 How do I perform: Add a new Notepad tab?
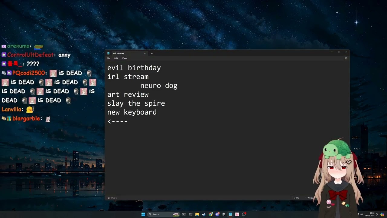[x=152, y=53]
